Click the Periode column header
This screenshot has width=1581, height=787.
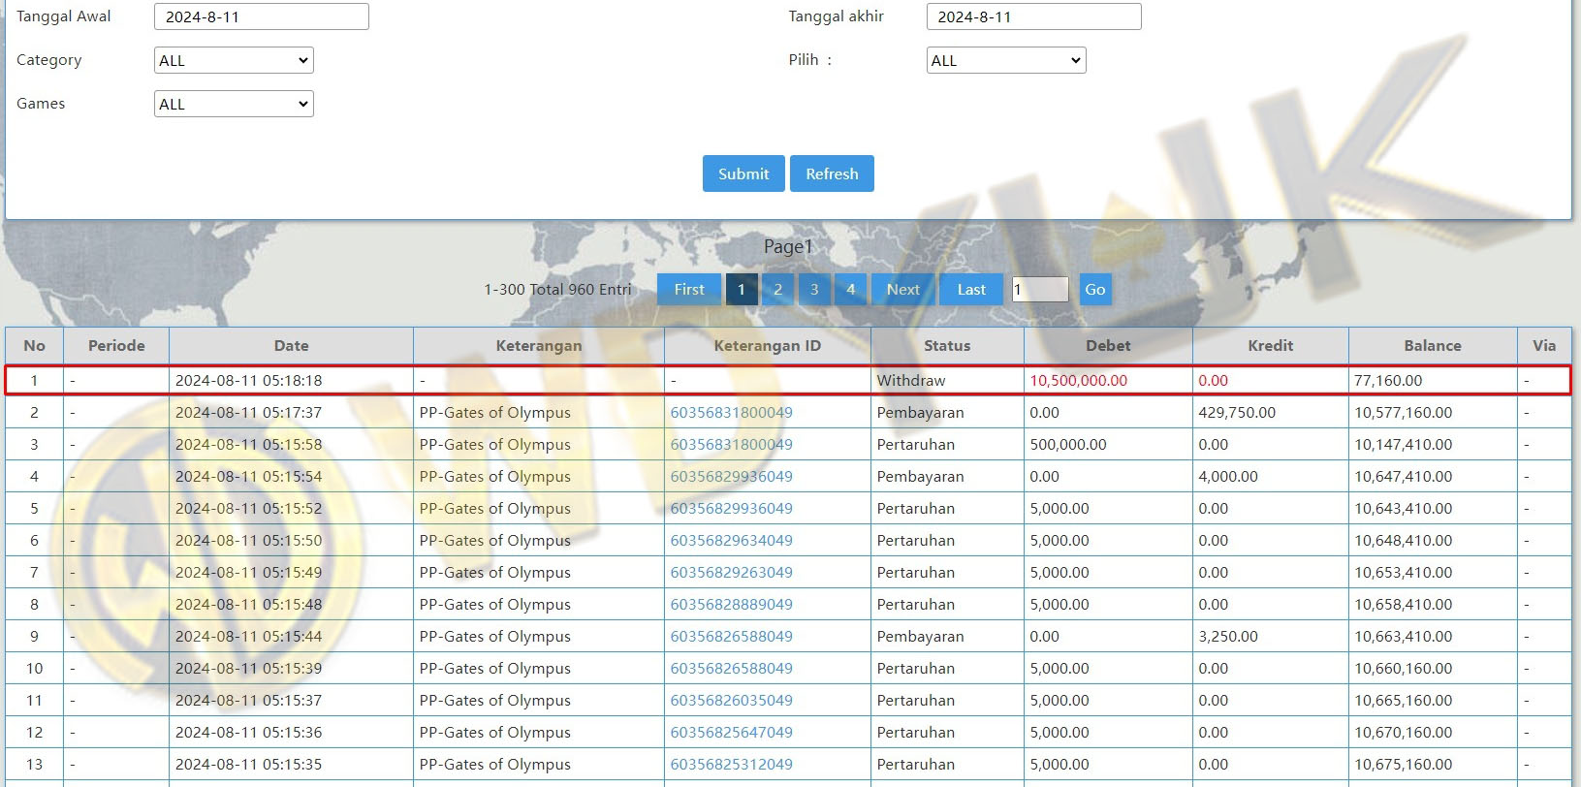(116, 345)
